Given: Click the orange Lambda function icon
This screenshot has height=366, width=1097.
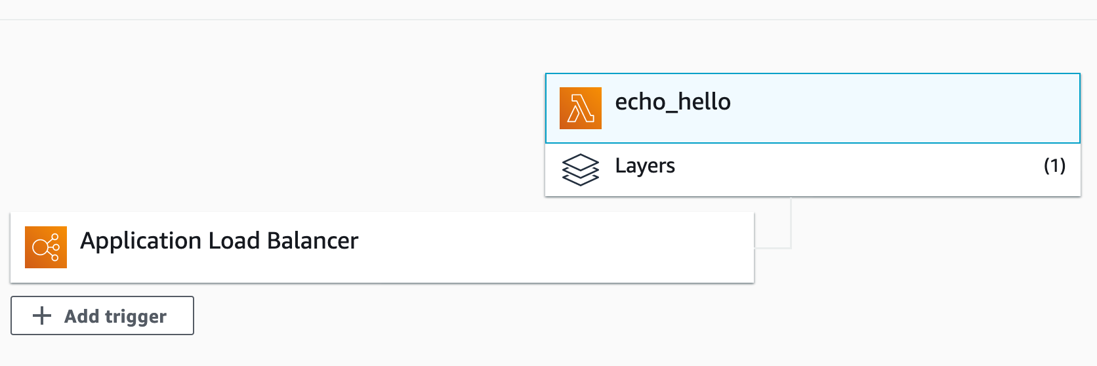Looking at the screenshot, I should pyautogui.click(x=580, y=108).
